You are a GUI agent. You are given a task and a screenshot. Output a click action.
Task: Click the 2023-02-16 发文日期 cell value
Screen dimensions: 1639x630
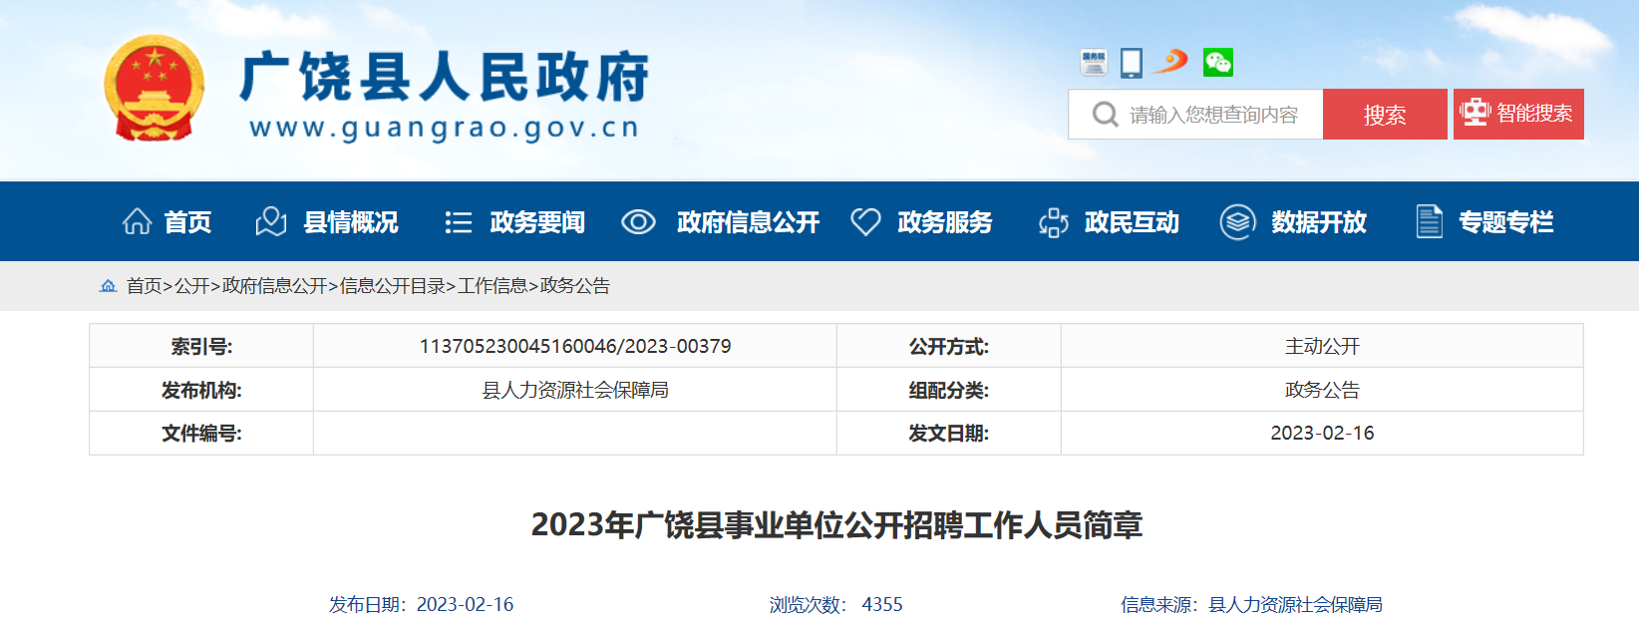1322,433
